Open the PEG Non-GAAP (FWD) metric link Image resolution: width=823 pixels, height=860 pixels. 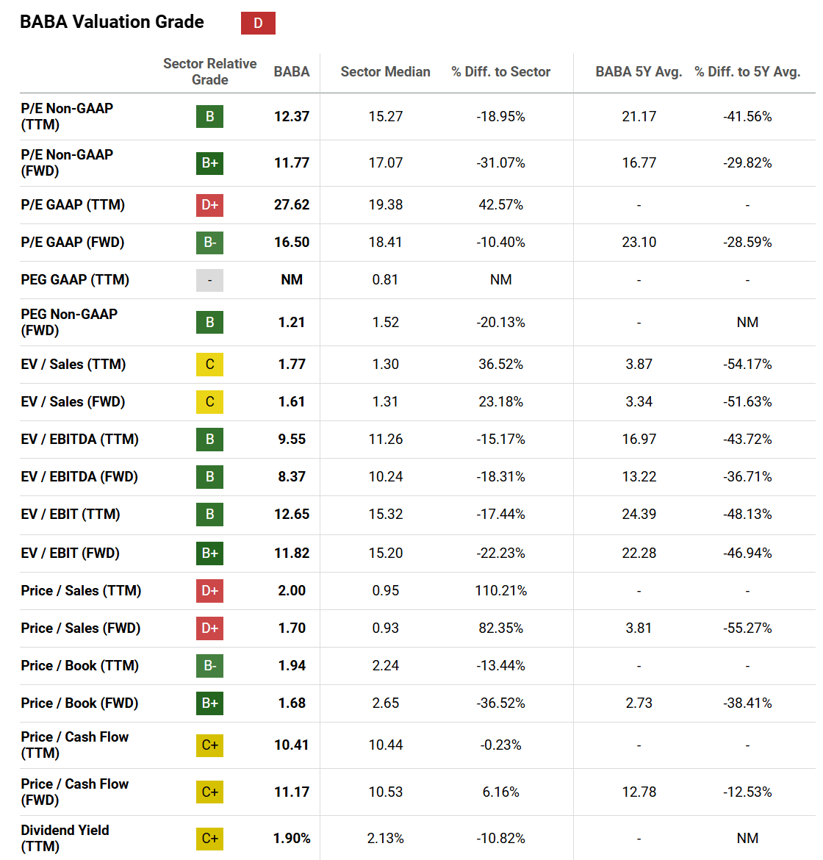coord(69,322)
